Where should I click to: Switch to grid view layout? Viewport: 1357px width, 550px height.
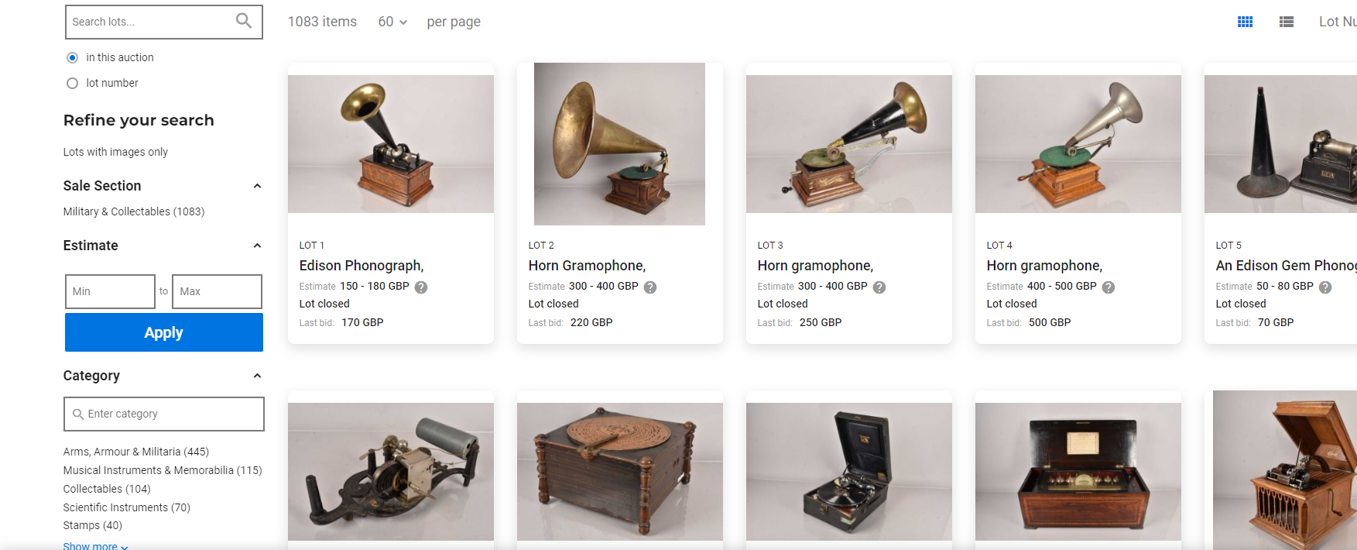[x=1245, y=22]
